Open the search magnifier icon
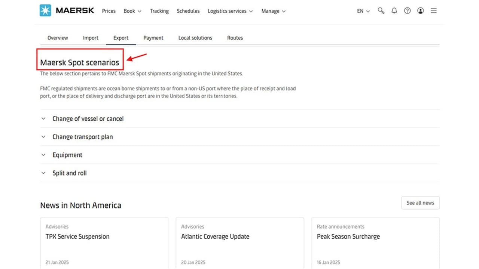 coord(381,11)
